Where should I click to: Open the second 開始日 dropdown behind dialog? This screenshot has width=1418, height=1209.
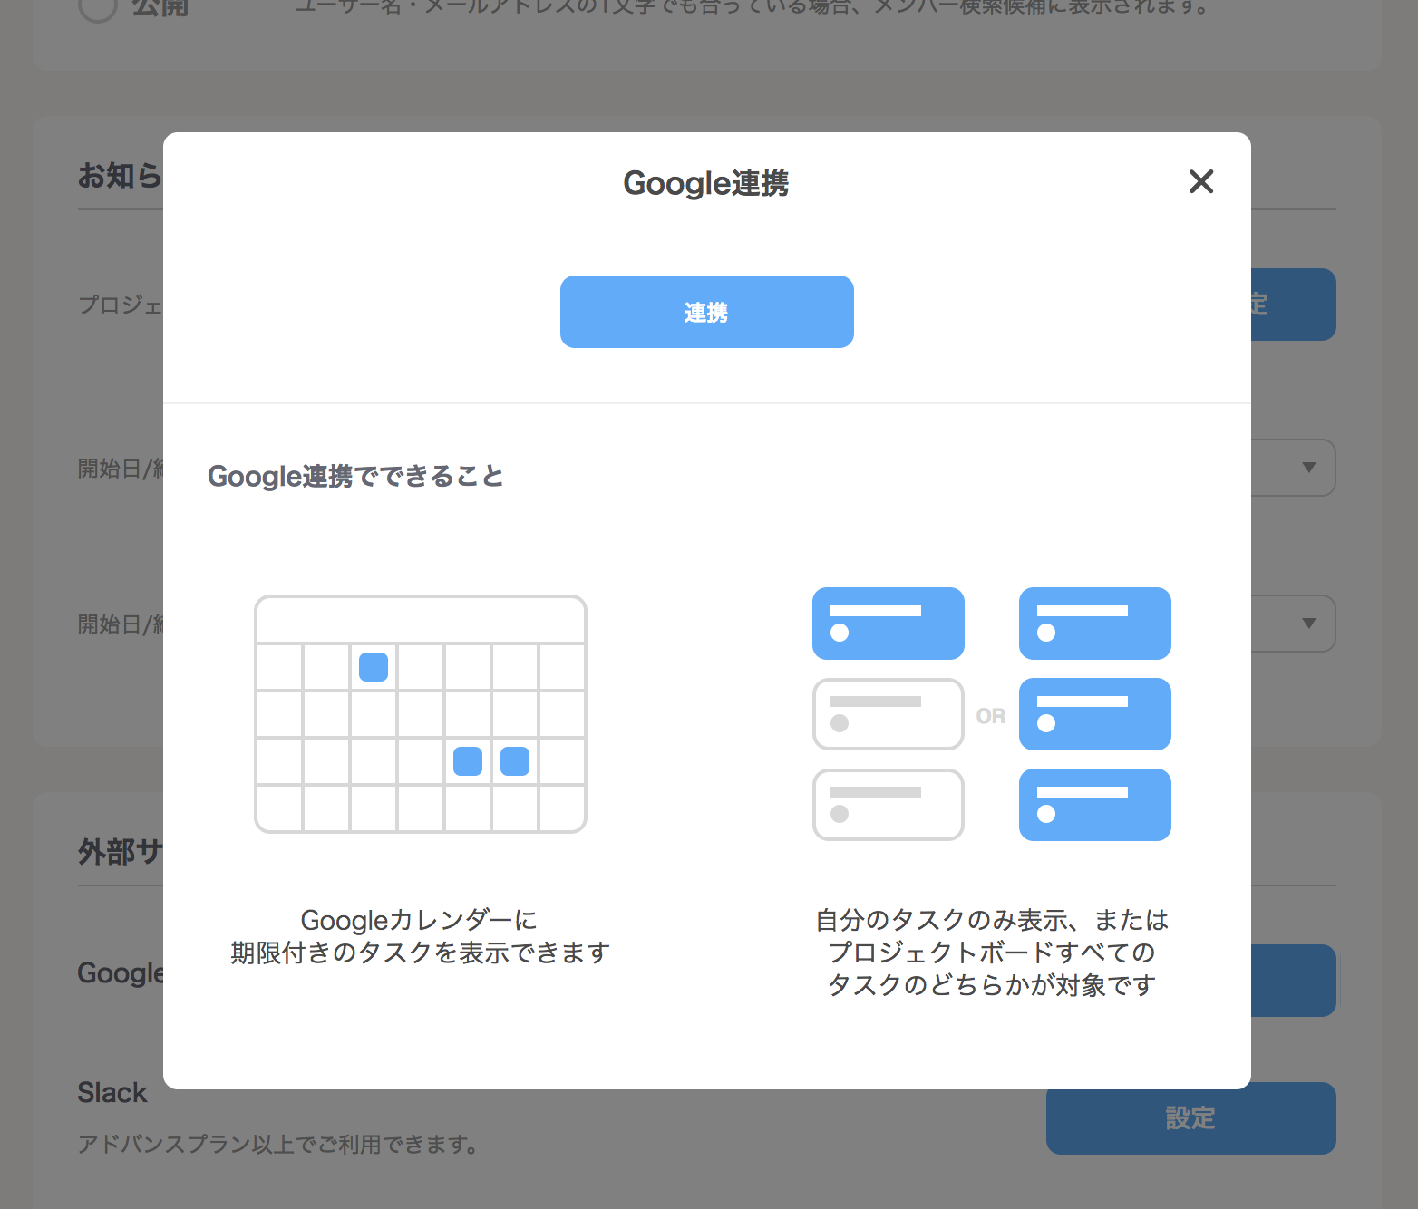pyautogui.click(x=1293, y=624)
